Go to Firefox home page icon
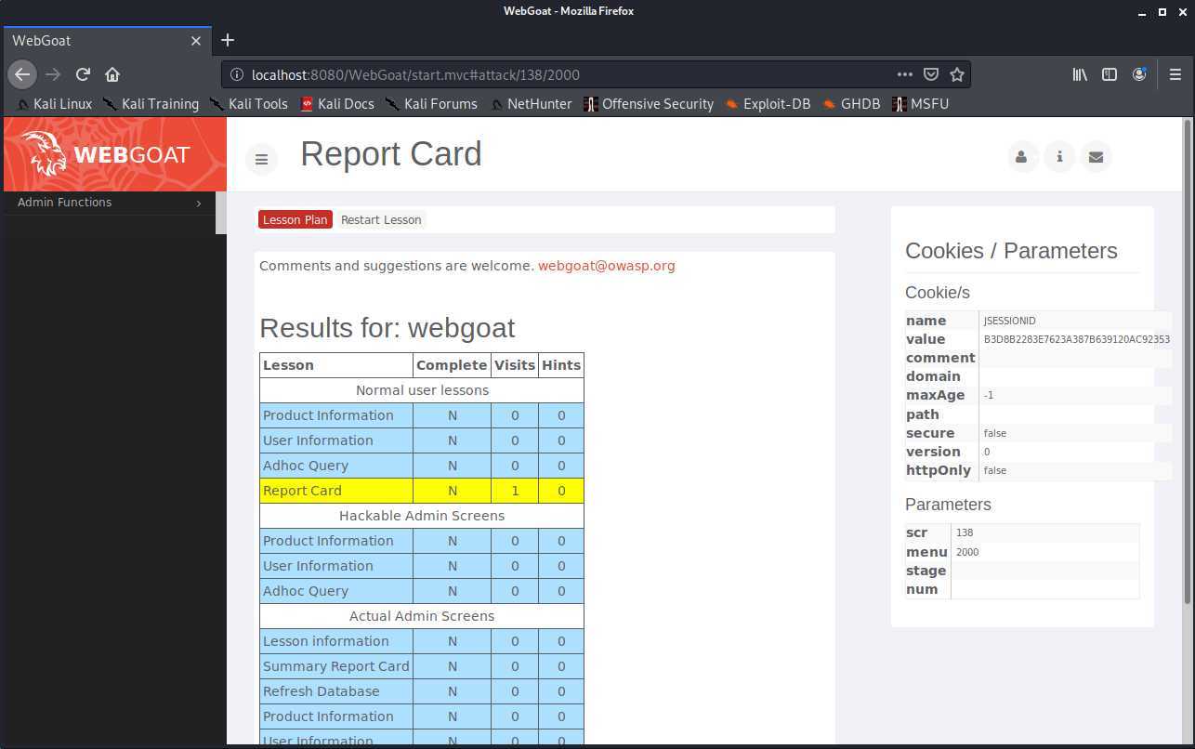This screenshot has height=749, width=1195. 112,74
